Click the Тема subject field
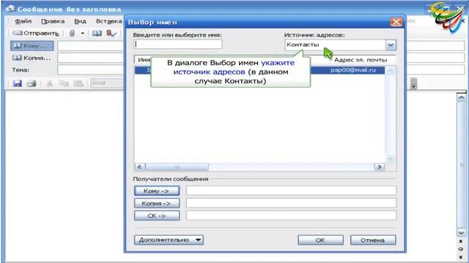 pos(90,70)
